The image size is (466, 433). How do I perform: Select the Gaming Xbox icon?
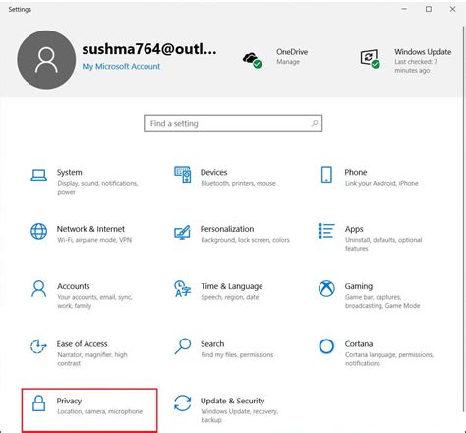pyautogui.click(x=326, y=289)
